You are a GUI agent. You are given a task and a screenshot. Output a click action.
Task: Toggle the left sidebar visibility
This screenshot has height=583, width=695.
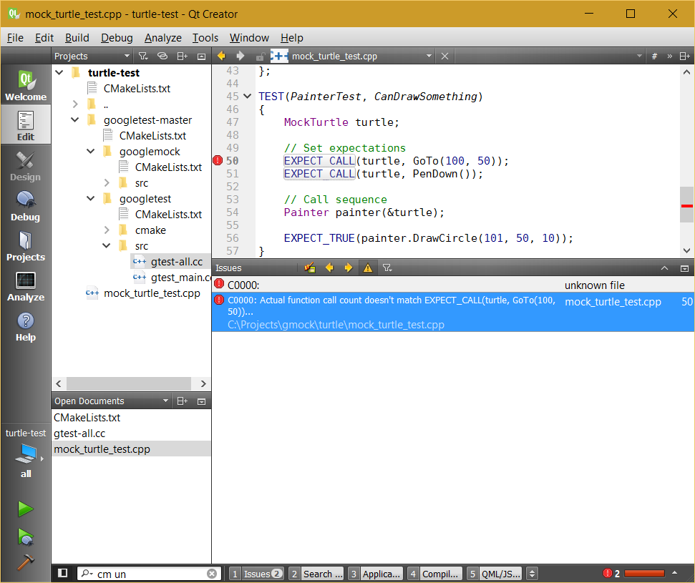(63, 573)
